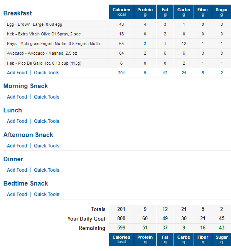Viewport: 231px width, 251px height.
Task: Select the Heb Pico De Gallo Hot entry
Action: (x=44, y=63)
